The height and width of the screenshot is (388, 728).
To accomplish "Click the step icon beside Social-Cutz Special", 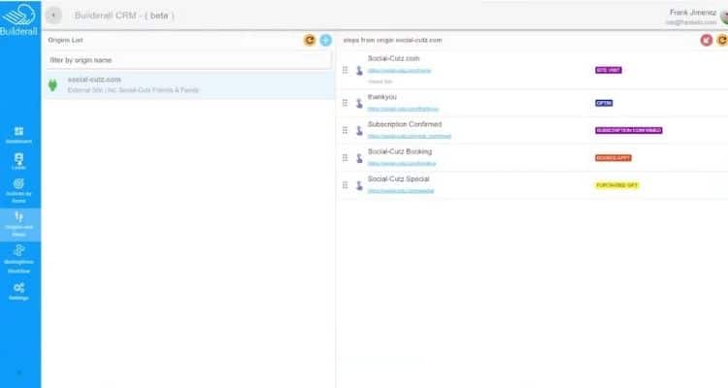I will coord(359,185).
